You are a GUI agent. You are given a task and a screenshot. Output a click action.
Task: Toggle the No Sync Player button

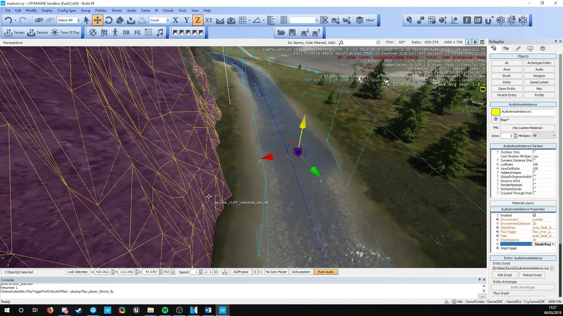pos(276,272)
